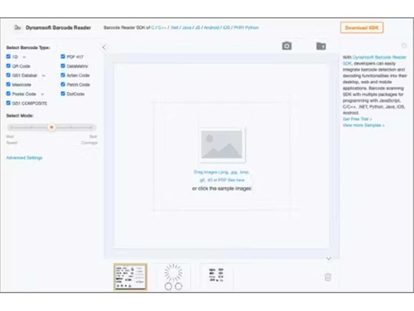
Task: Collapse the left settings panel arrow
Action: click(103, 47)
